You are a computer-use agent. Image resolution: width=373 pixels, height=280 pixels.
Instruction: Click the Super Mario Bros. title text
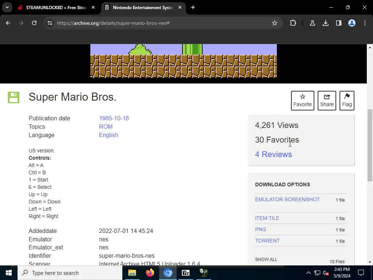[72, 97]
